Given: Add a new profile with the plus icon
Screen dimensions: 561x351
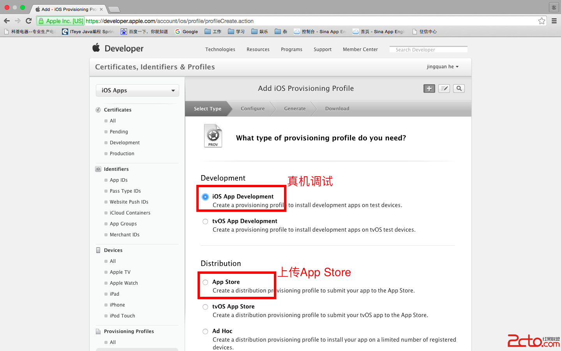Looking at the screenshot, I should 429,89.
